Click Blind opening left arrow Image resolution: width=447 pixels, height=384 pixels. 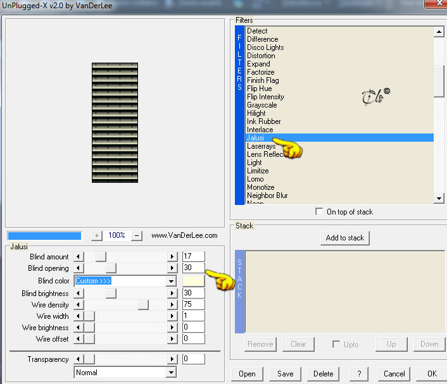pos(79,268)
